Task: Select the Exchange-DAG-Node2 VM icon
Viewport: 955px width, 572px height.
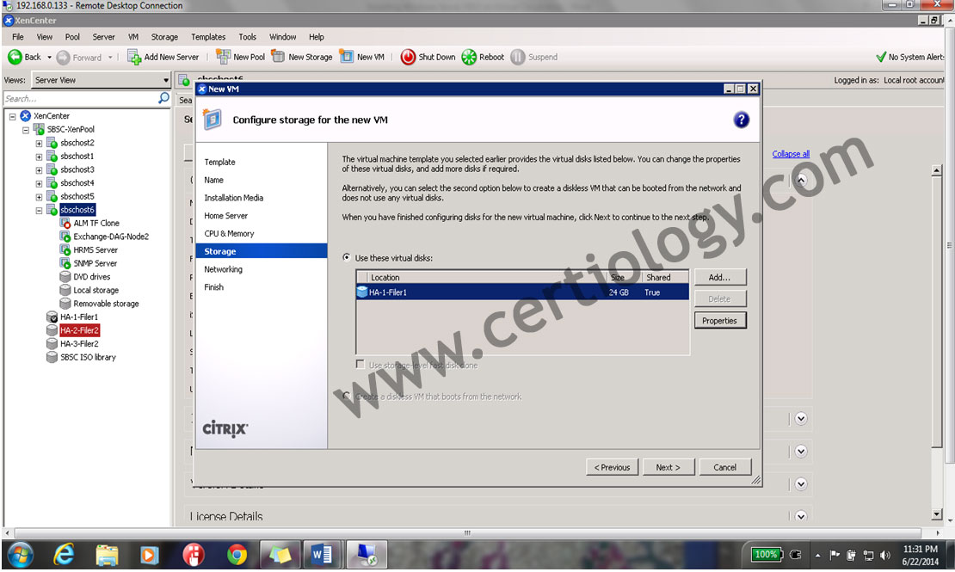Action: point(65,237)
